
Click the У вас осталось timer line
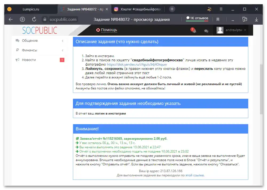105,143
